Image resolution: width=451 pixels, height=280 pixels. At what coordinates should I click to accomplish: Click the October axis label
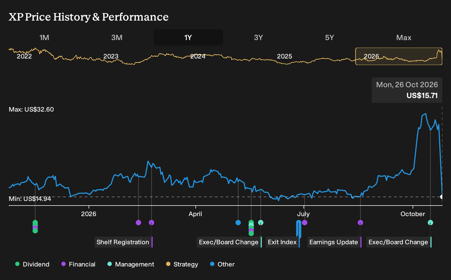413,214
